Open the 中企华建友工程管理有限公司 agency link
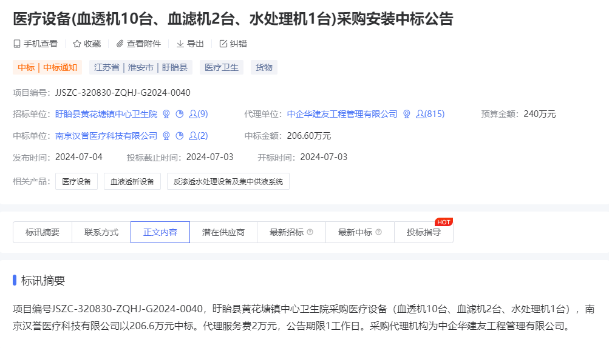The image size is (609, 348). tap(342, 114)
